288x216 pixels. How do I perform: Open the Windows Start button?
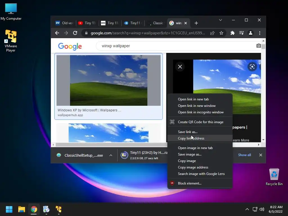point(9,209)
